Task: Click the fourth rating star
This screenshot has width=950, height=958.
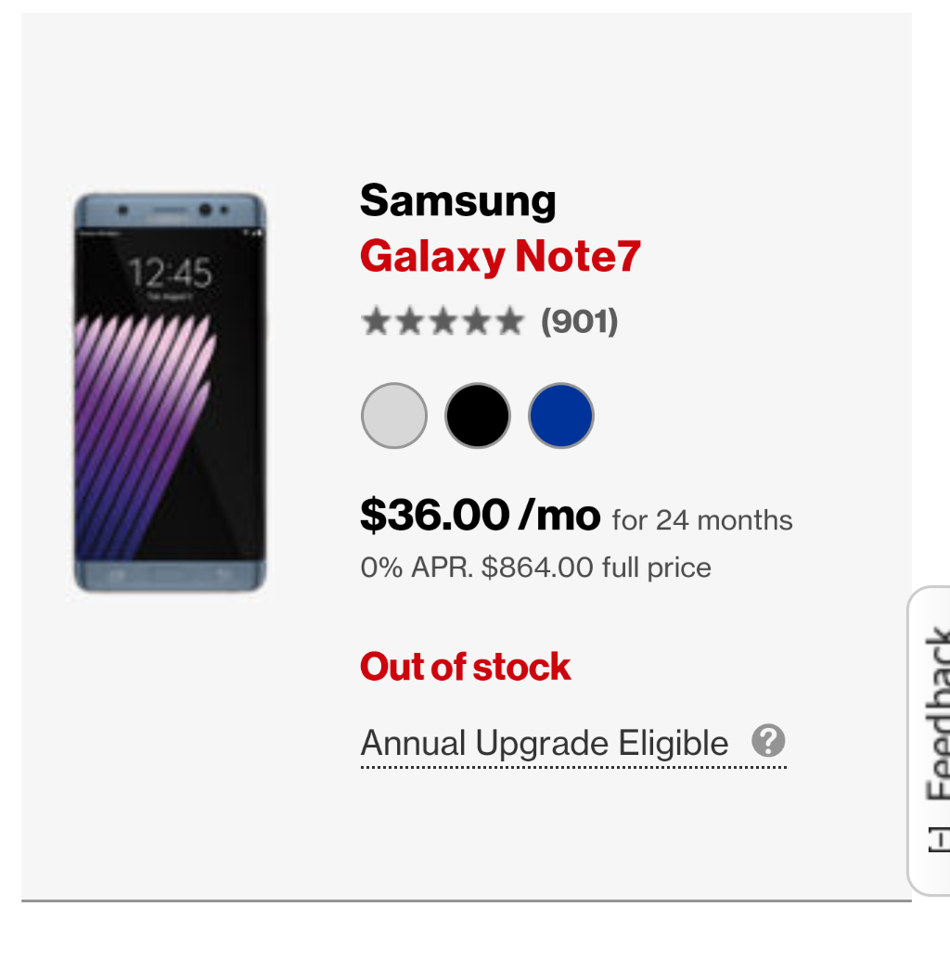Action: point(476,322)
